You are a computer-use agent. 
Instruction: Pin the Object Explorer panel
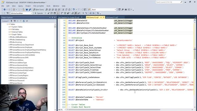tap(52, 18)
